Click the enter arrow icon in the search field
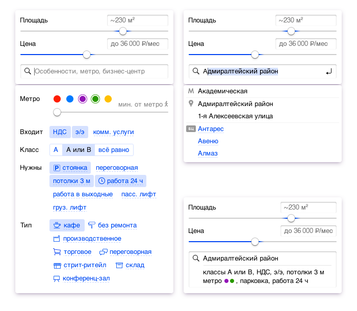Viewport: 357px width, 311px height. pos(329,71)
